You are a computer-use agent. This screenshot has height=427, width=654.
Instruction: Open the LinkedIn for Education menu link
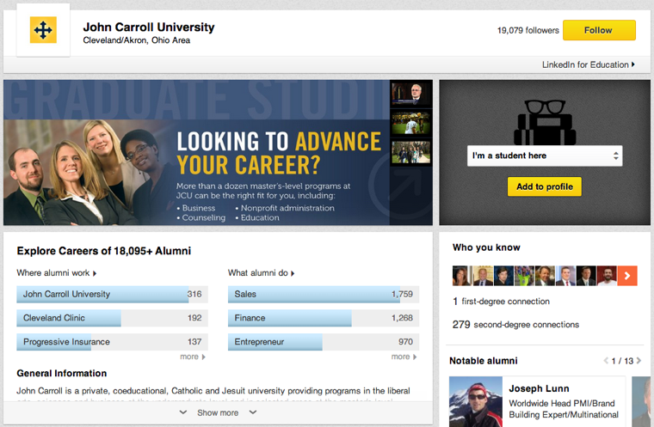(588, 64)
